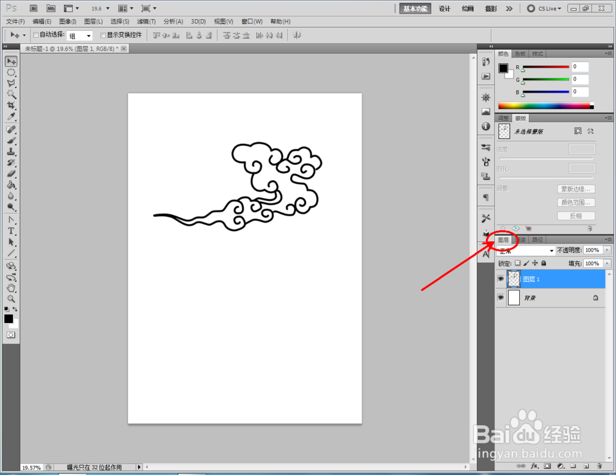The image size is (616, 475).
Task: Select the Healing Brush tool
Action: click(11, 130)
